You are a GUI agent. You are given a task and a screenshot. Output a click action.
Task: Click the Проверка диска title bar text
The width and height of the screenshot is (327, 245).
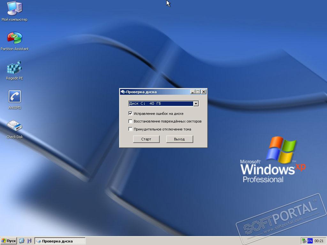click(141, 92)
